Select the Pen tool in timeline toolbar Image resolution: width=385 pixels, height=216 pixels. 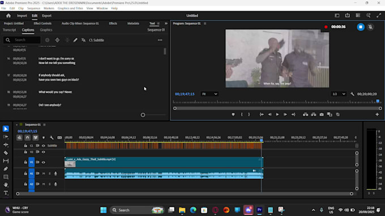pyautogui.click(x=6, y=169)
